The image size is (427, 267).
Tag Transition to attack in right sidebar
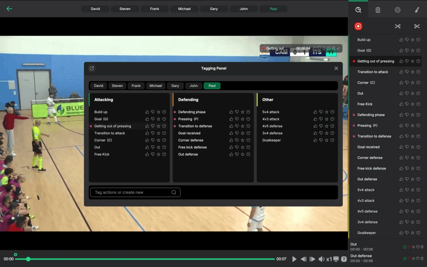click(x=372, y=72)
